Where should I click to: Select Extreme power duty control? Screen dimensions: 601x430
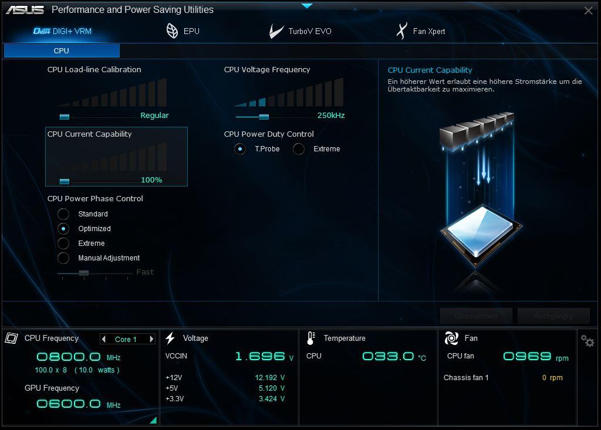pyautogui.click(x=299, y=148)
